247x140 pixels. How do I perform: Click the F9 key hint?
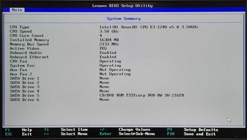tap(170, 130)
